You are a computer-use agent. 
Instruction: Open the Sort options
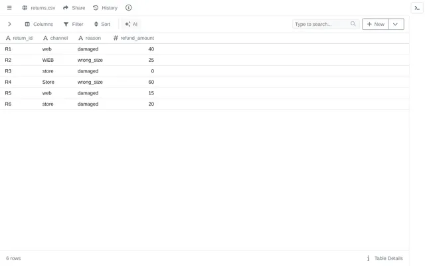coord(102,24)
